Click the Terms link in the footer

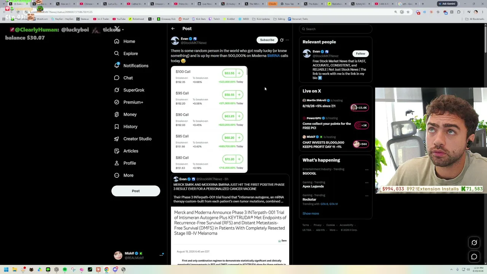pyautogui.click(x=306, y=225)
